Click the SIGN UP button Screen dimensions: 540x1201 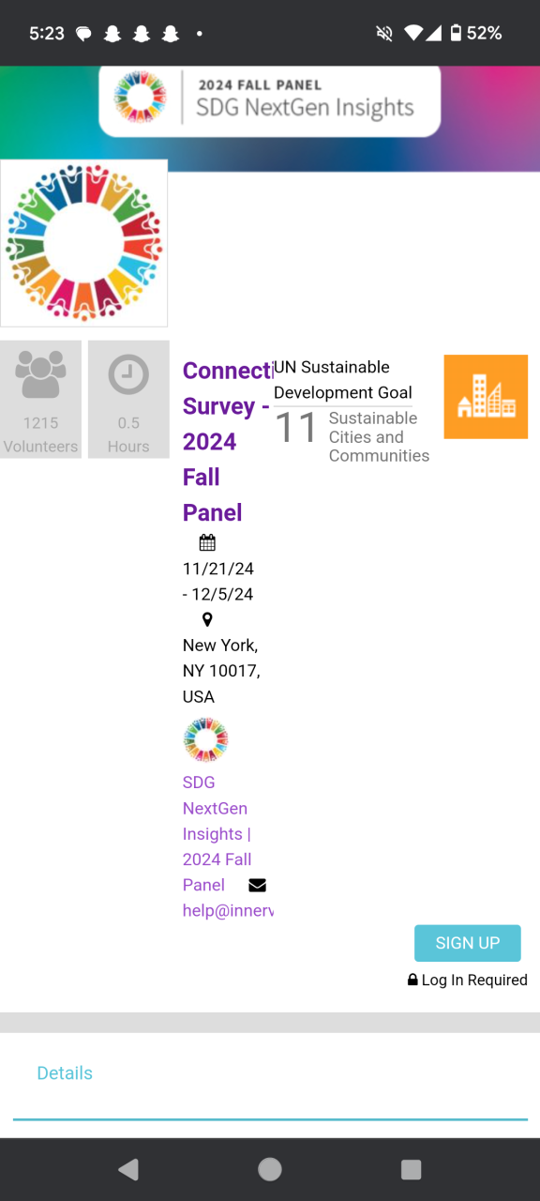pyautogui.click(x=468, y=943)
